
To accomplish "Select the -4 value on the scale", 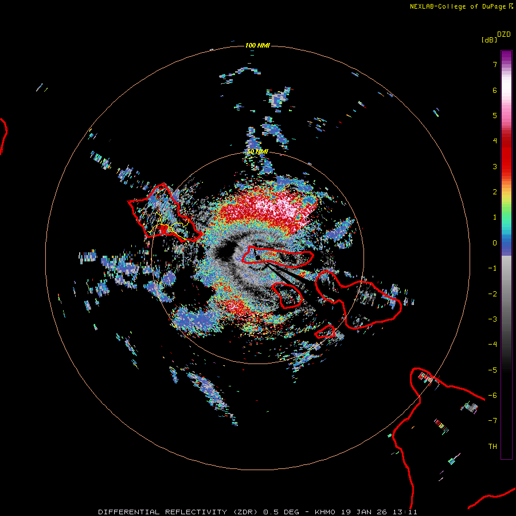I will click(492, 345).
